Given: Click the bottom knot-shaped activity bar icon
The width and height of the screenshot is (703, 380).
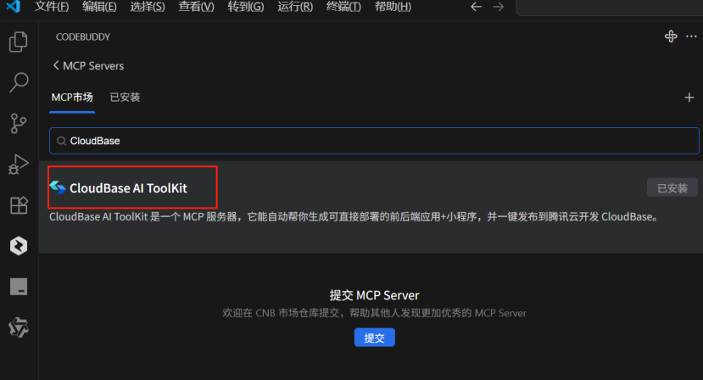Looking at the screenshot, I should (x=19, y=327).
